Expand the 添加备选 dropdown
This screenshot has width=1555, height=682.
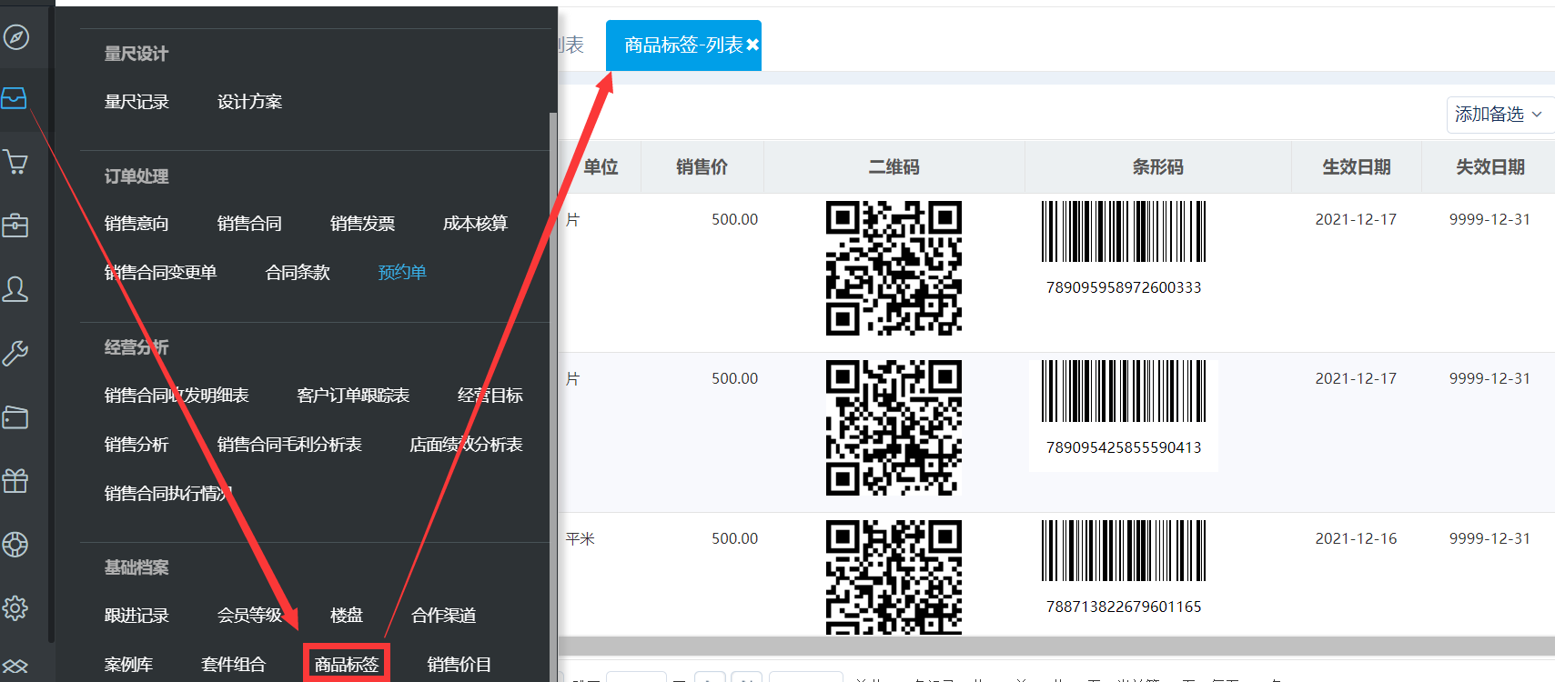pyautogui.click(x=1499, y=115)
